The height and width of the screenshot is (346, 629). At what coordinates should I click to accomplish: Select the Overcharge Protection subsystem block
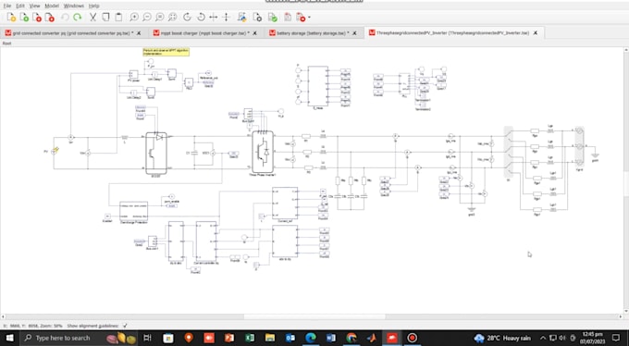pos(133,210)
